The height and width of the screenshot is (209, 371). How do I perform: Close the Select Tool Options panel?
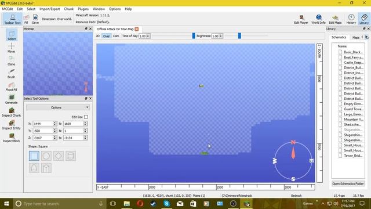[x=90, y=98]
